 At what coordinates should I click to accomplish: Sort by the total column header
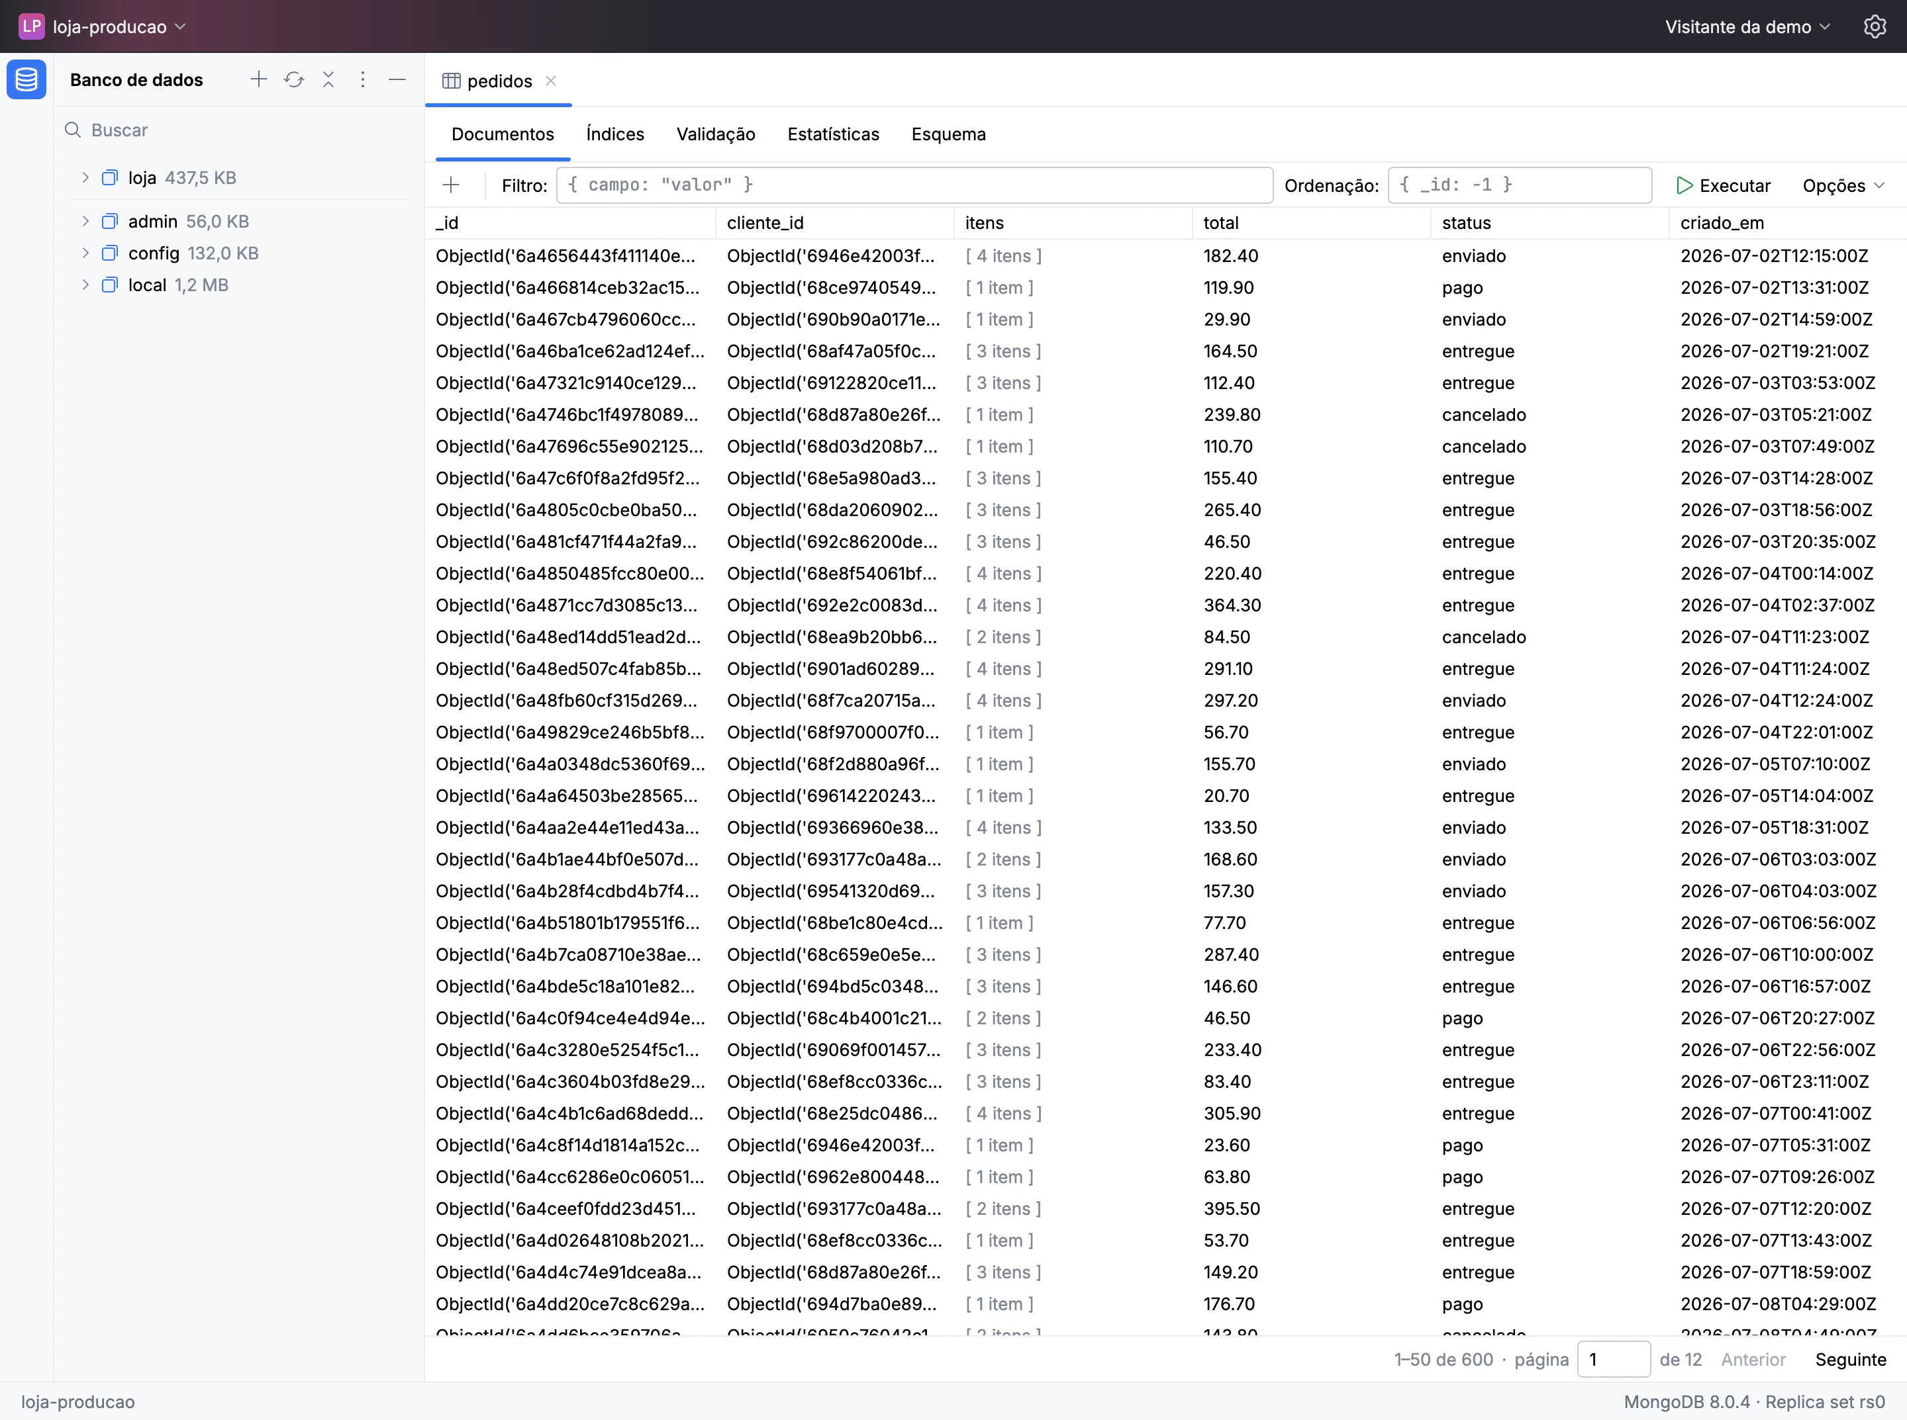click(1311, 222)
